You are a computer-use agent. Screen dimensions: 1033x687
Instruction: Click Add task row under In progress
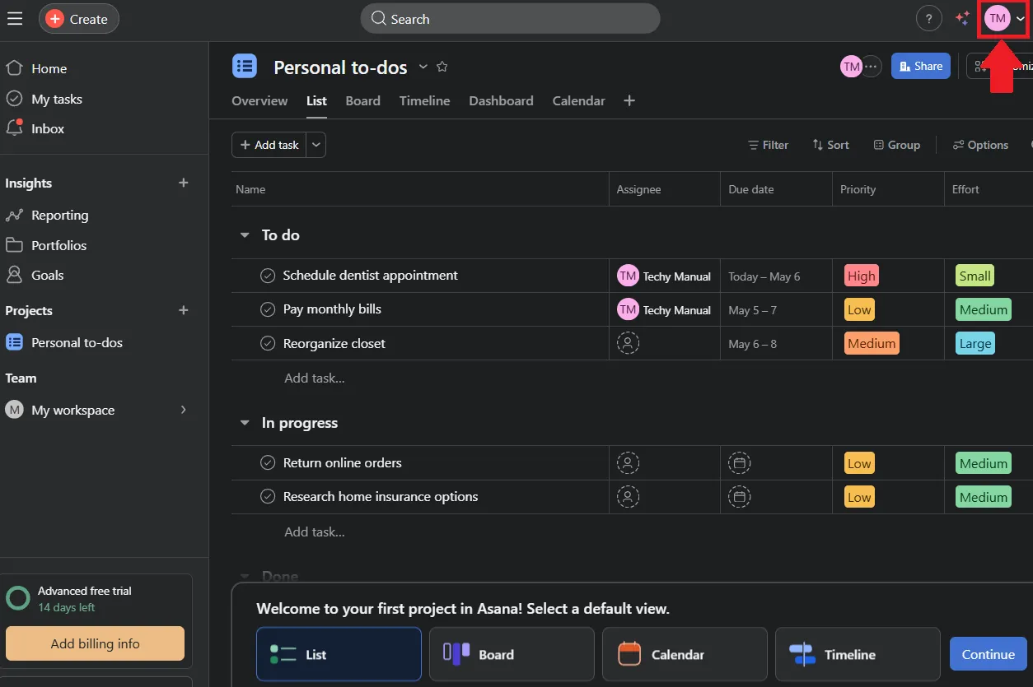click(x=314, y=531)
